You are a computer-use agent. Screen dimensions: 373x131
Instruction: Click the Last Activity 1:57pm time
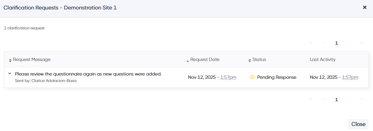click(350, 77)
